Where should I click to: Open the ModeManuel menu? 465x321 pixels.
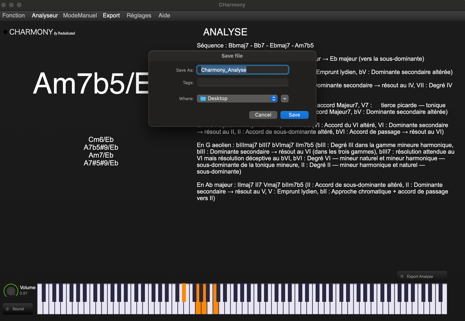tap(80, 15)
